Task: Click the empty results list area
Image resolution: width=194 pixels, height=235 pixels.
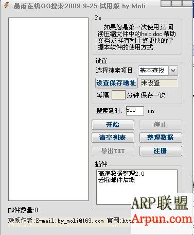Action: point(48,109)
